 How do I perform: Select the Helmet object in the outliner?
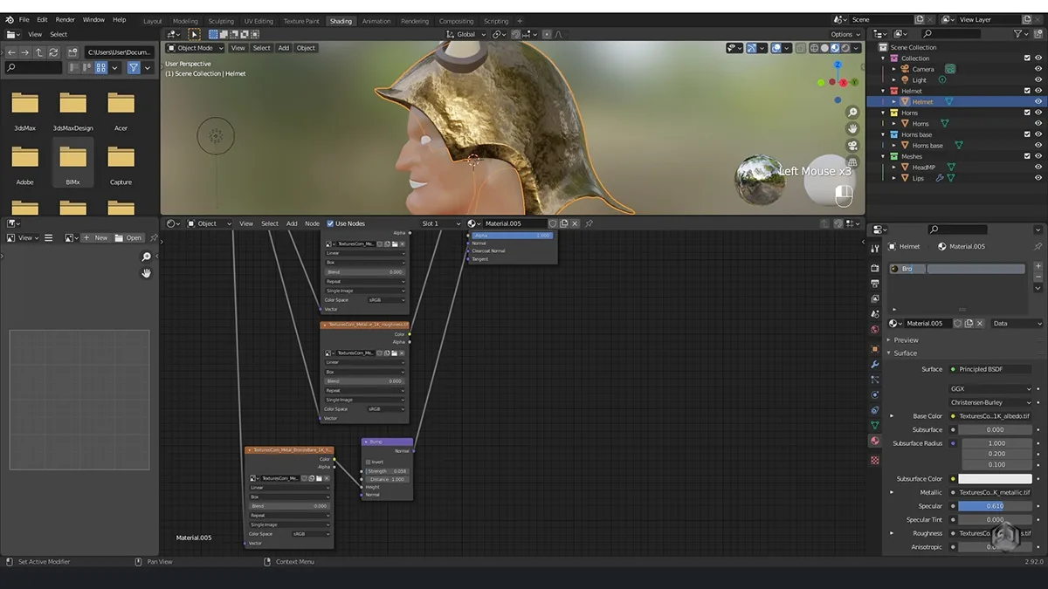923,101
